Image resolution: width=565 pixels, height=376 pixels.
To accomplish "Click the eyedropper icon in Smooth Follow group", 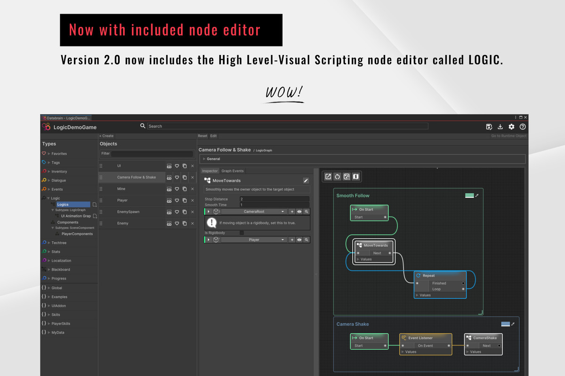I will pyautogui.click(x=477, y=196).
